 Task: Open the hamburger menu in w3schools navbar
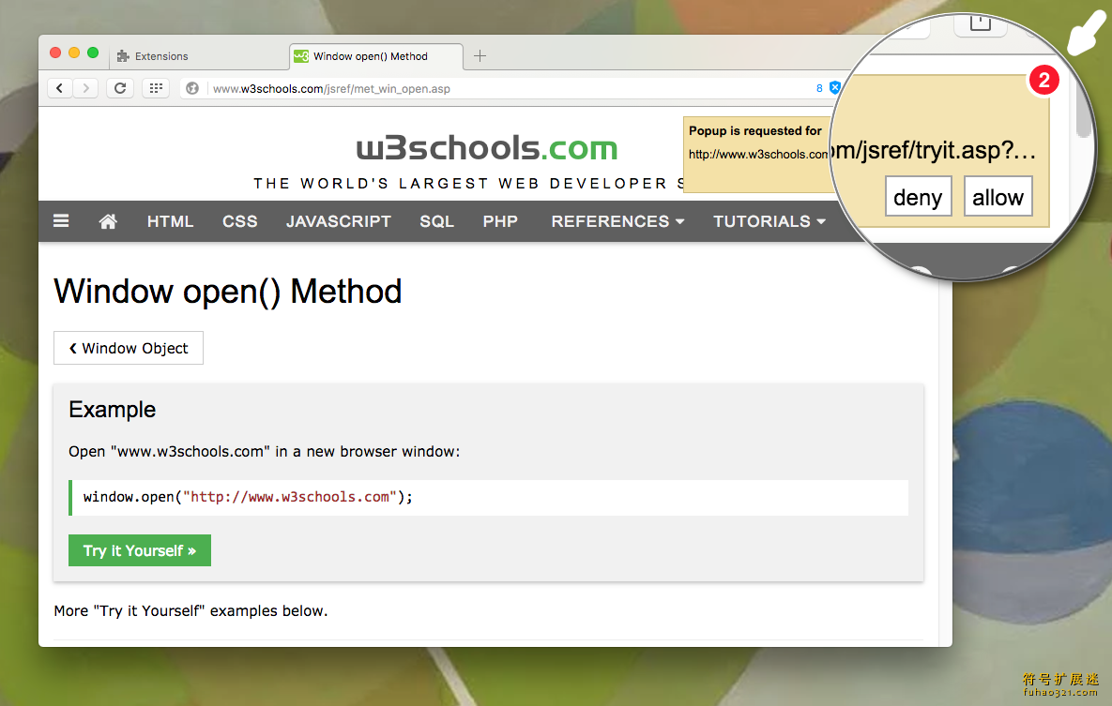(61, 221)
